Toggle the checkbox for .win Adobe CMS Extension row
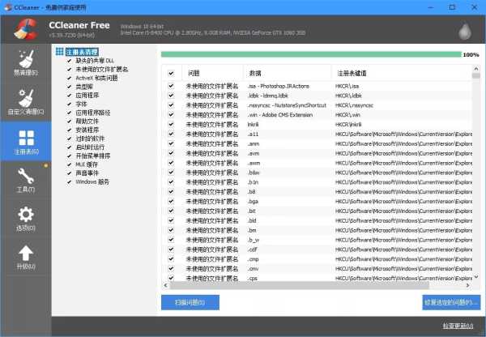This screenshot has width=486, height=337. [171, 115]
